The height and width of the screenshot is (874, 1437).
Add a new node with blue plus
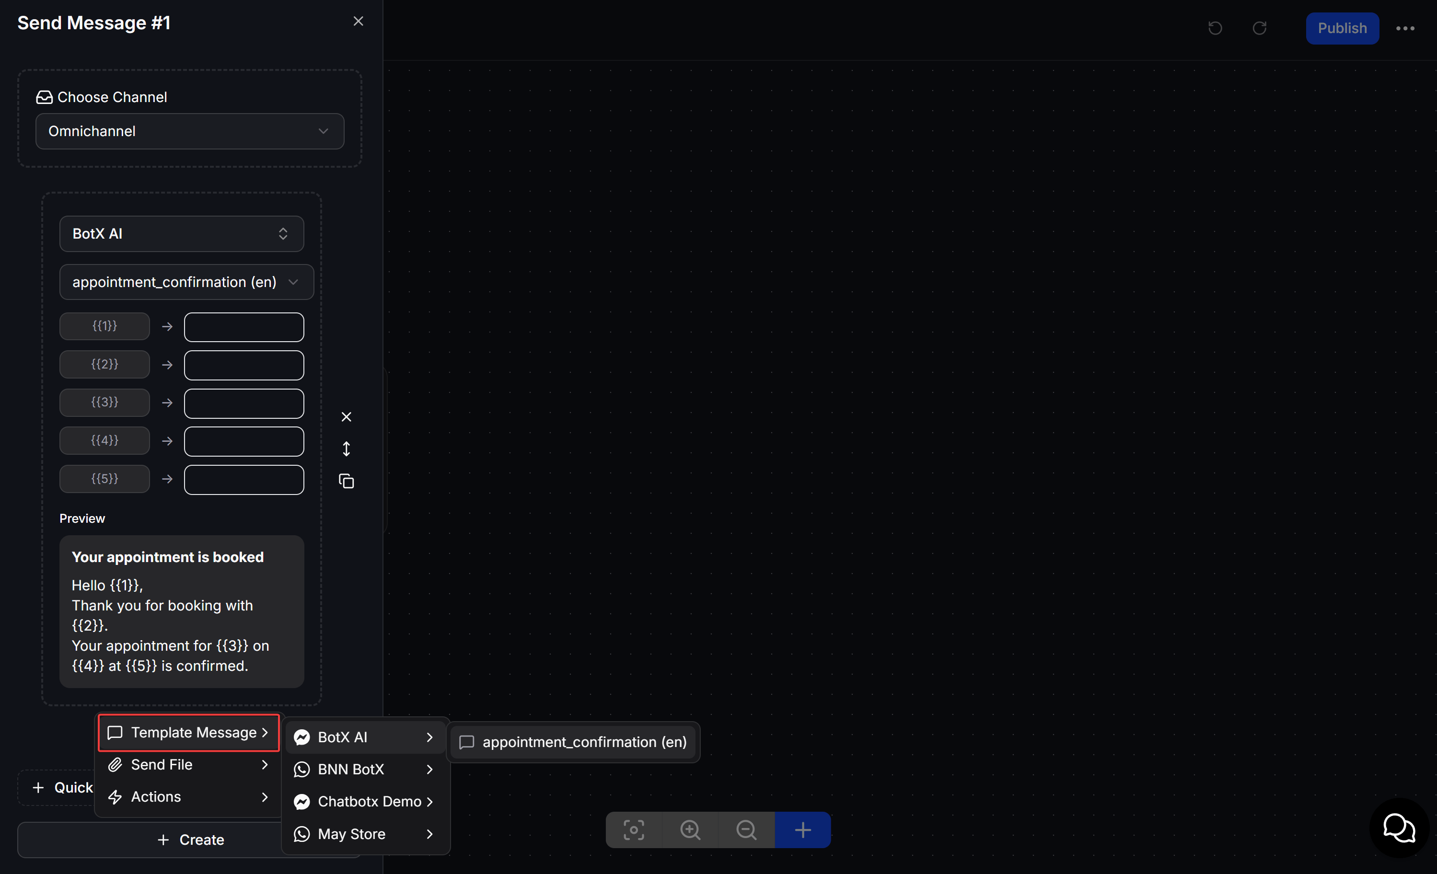tap(803, 830)
